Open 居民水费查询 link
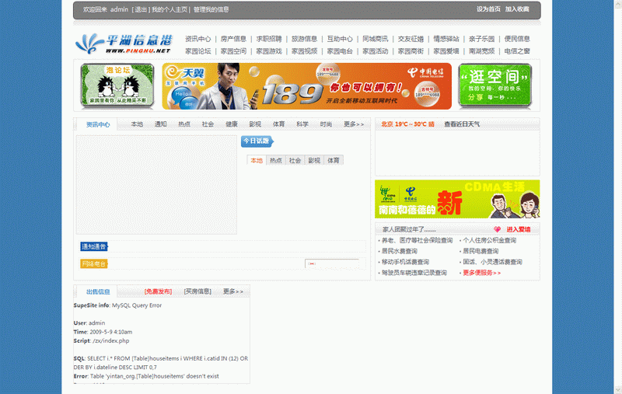 point(400,251)
